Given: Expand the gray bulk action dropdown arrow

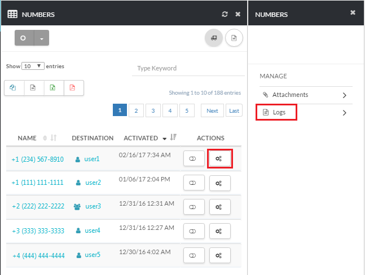Looking at the screenshot, I should (x=42, y=38).
